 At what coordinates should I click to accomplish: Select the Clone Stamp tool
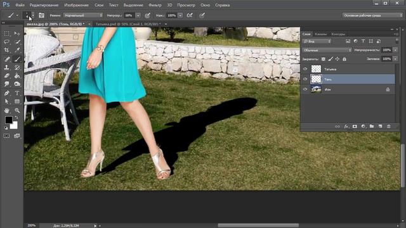7,68
